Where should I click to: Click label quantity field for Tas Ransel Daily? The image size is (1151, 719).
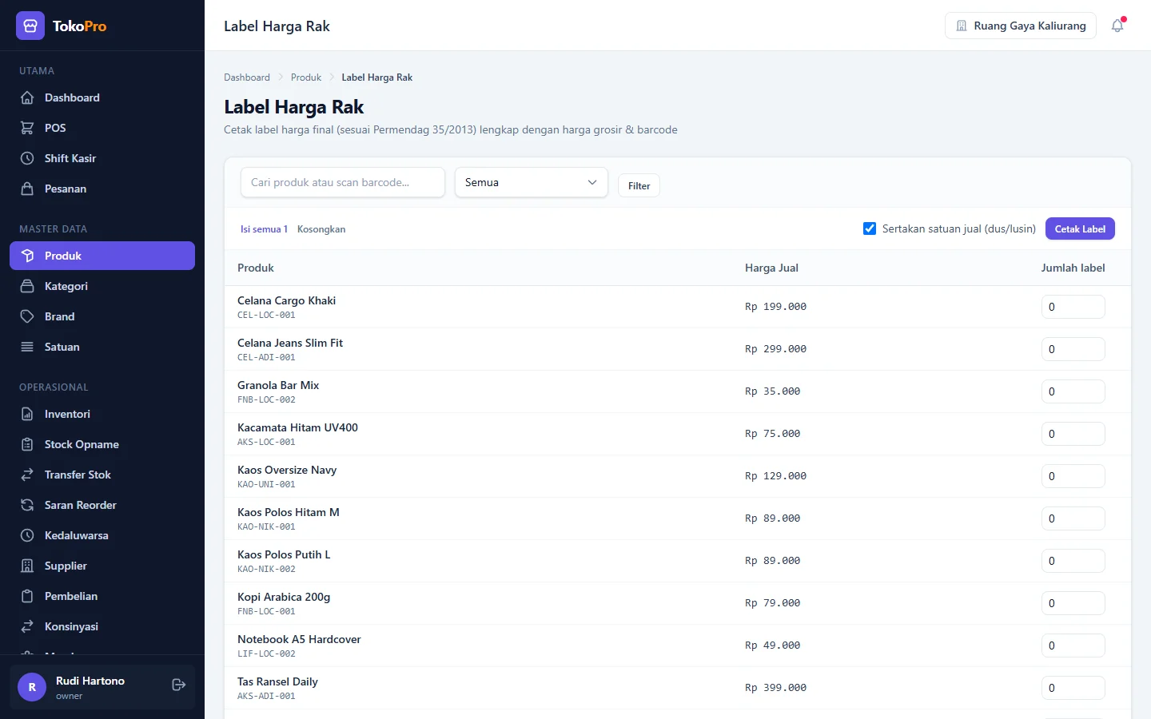pyautogui.click(x=1073, y=688)
